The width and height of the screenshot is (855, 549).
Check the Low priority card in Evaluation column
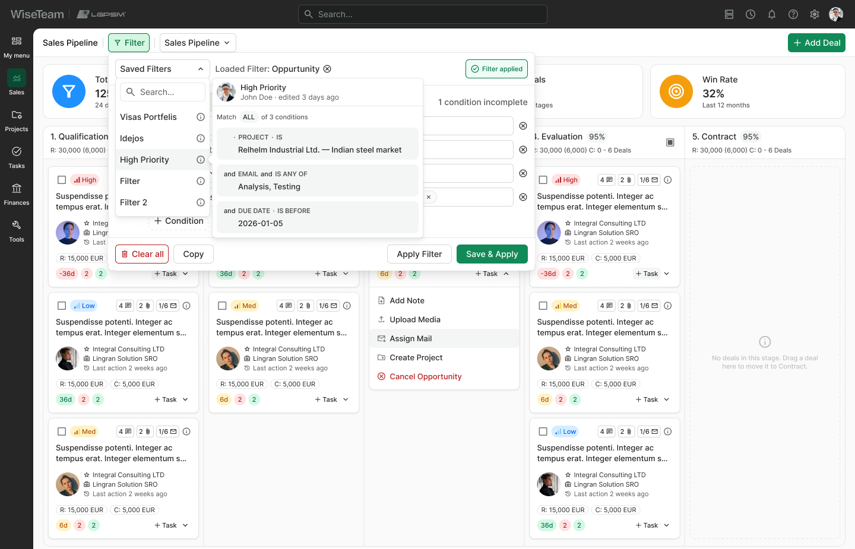[x=543, y=431]
